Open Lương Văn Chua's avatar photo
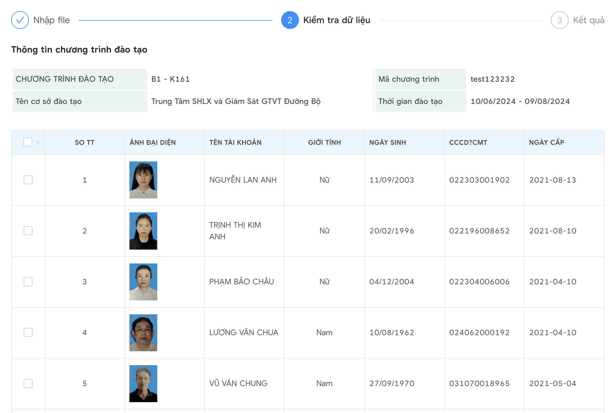Screen dimensions: 614x413 point(143,332)
